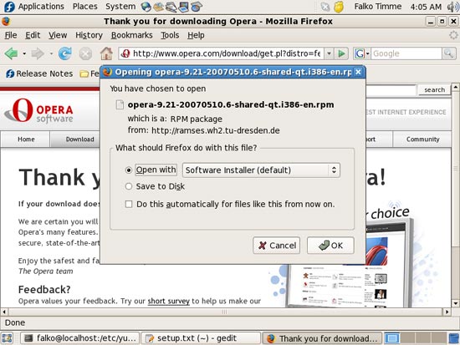Click the URL address field
The image size is (460, 345).
pyautogui.click(x=226, y=53)
